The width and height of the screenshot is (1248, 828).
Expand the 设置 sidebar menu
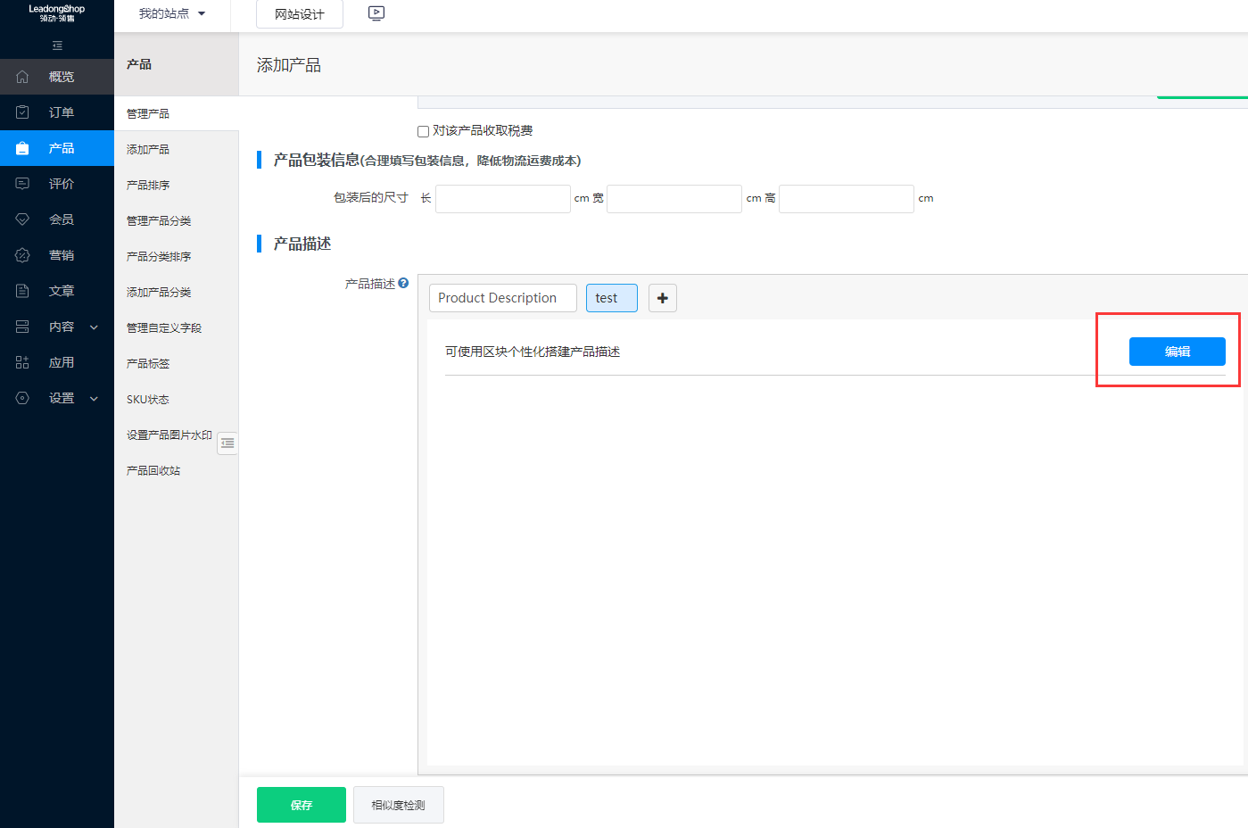57,398
